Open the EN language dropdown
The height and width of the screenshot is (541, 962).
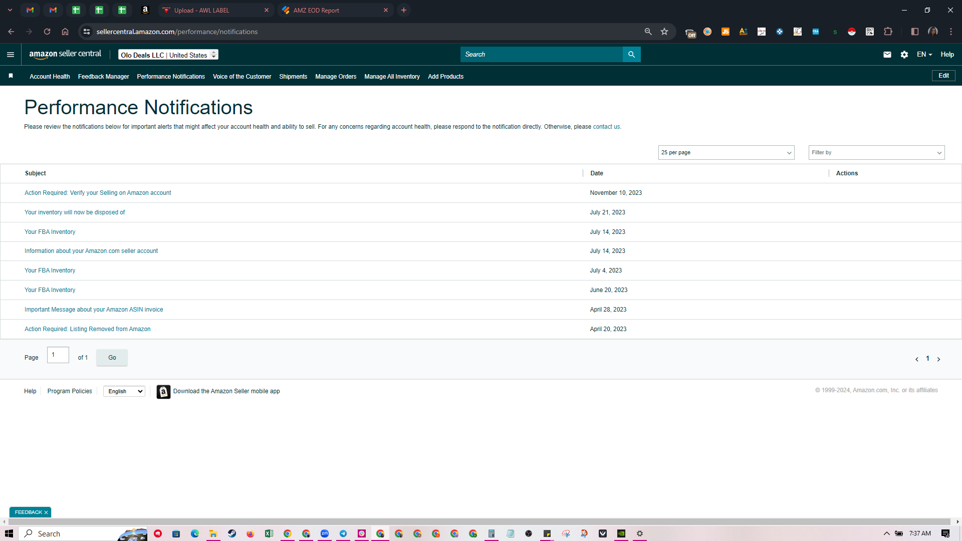[x=924, y=55]
